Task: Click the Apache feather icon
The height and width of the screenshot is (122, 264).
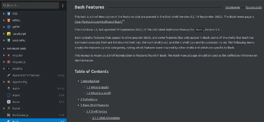Action: tap(9, 75)
